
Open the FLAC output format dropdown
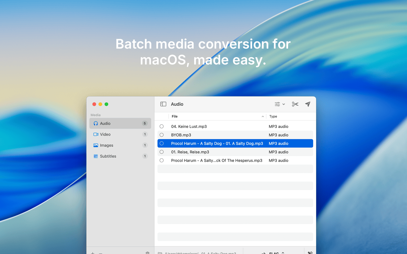276,253
